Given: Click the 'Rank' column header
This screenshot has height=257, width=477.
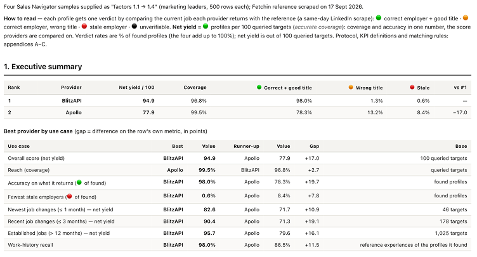Looking at the screenshot, I should point(14,88).
